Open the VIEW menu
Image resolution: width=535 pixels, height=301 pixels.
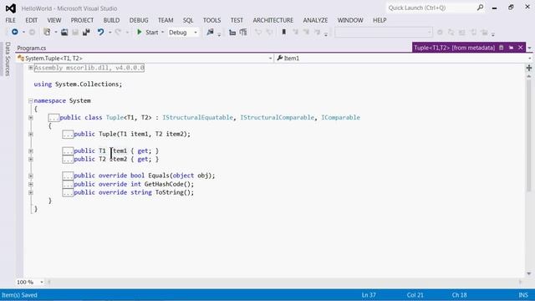(53, 20)
